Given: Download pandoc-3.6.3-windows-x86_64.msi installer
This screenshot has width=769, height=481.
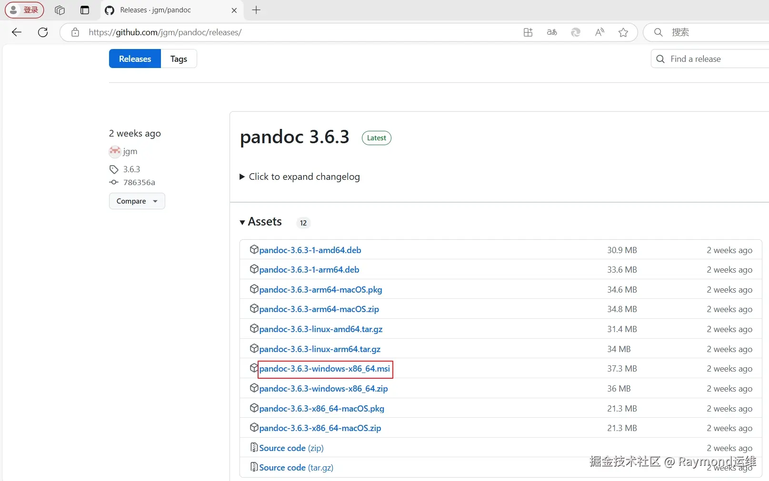Looking at the screenshot, I should tap(325, 369).
